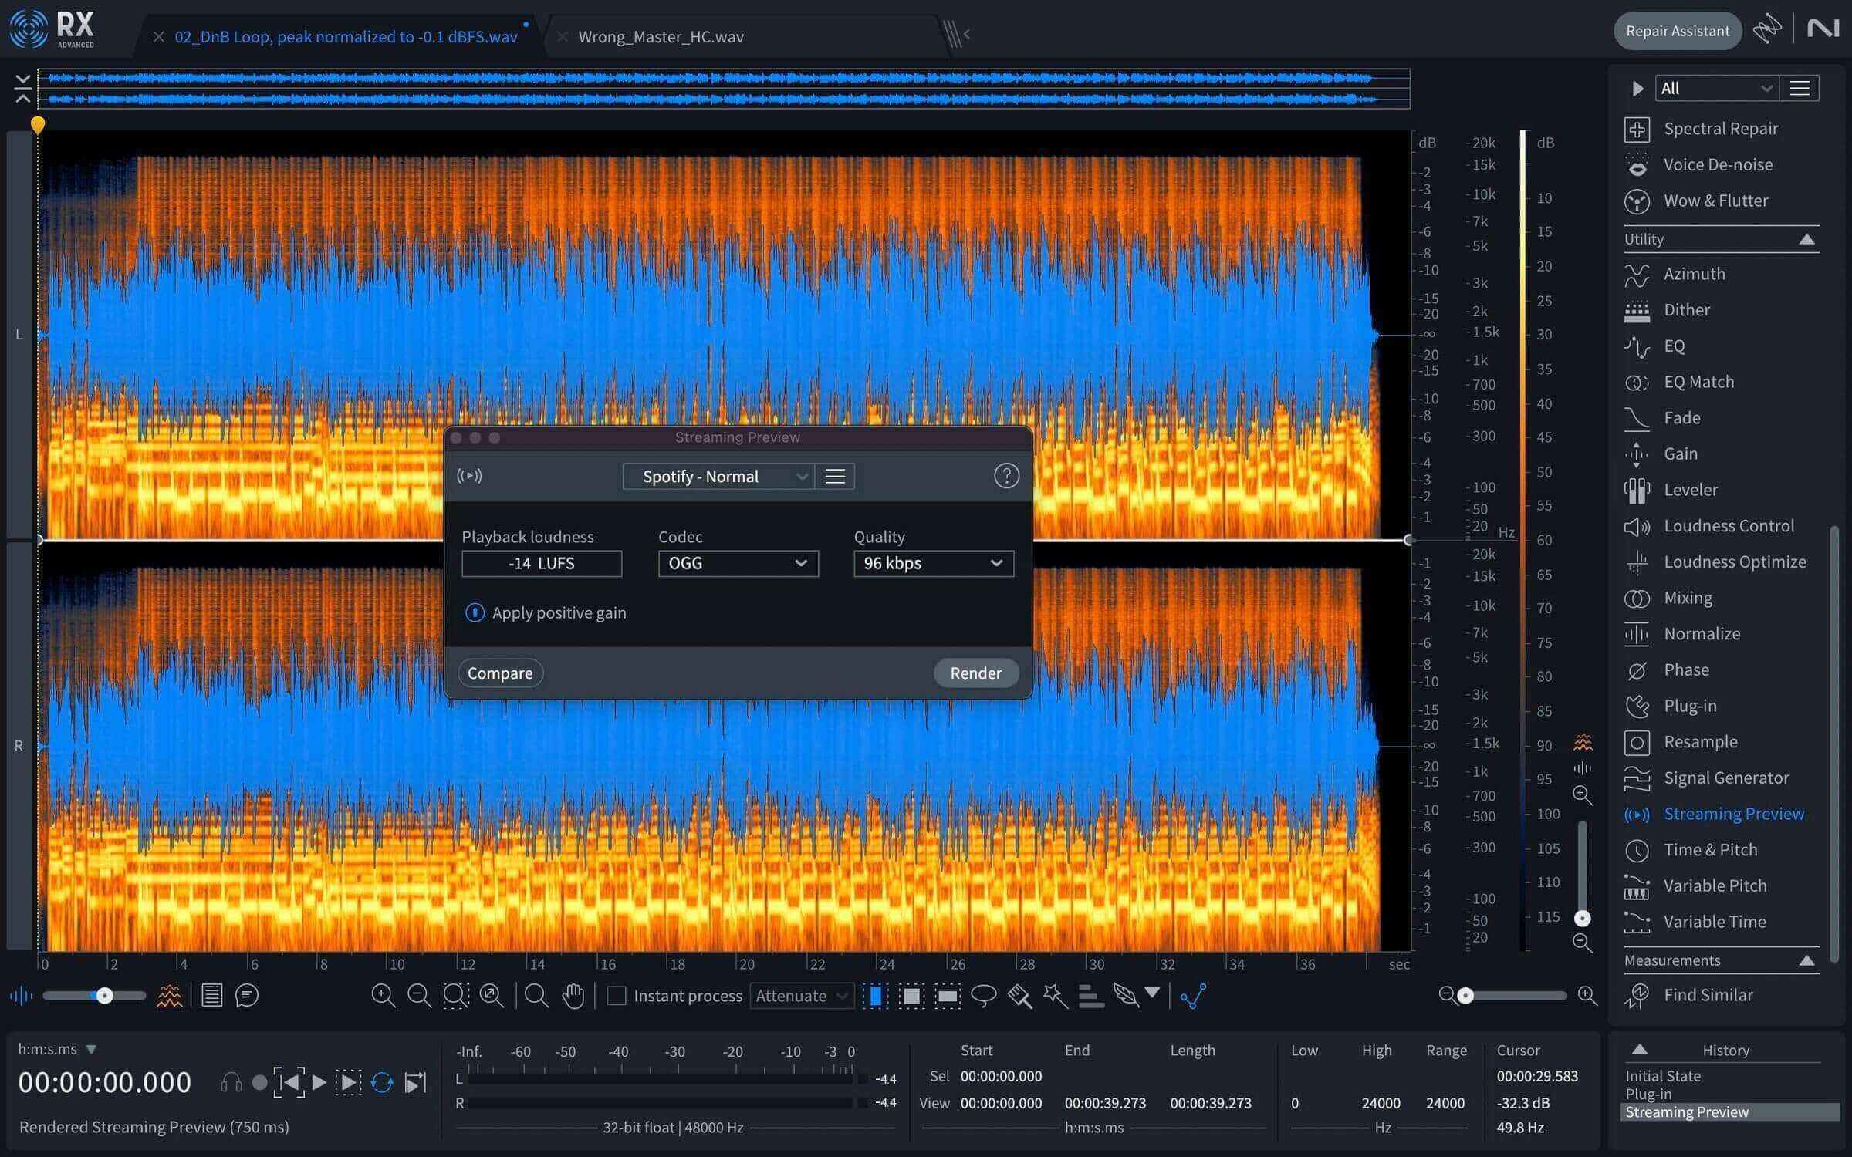Open the markers and regions list icon
Screen dimensions: 1852x1157
pos(212,996)
